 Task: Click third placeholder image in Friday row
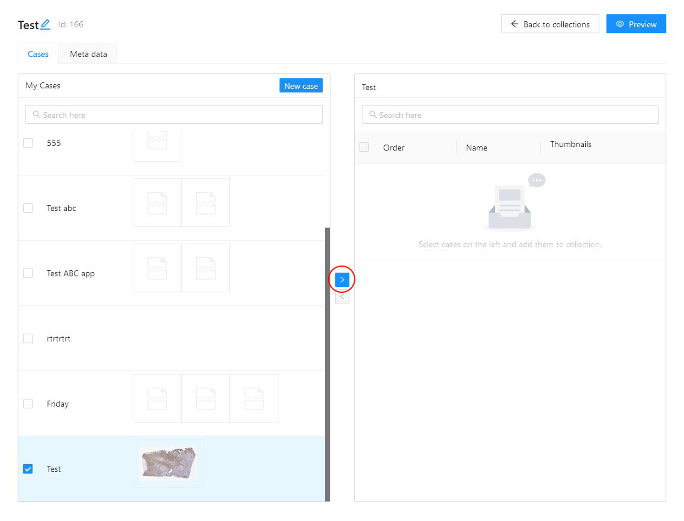[x=254, y=398]
